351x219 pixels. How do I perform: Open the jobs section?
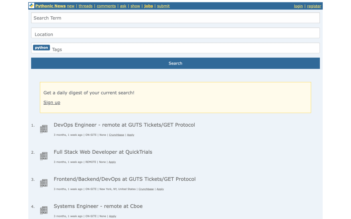tap(148, 6)
